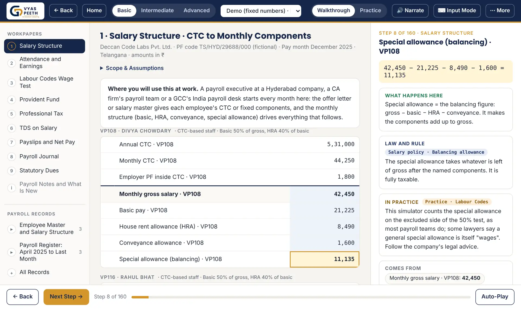Expand Employee Master and Salary Structure records
The height and width of the screenshot is (309, 521).
(45, 228)
